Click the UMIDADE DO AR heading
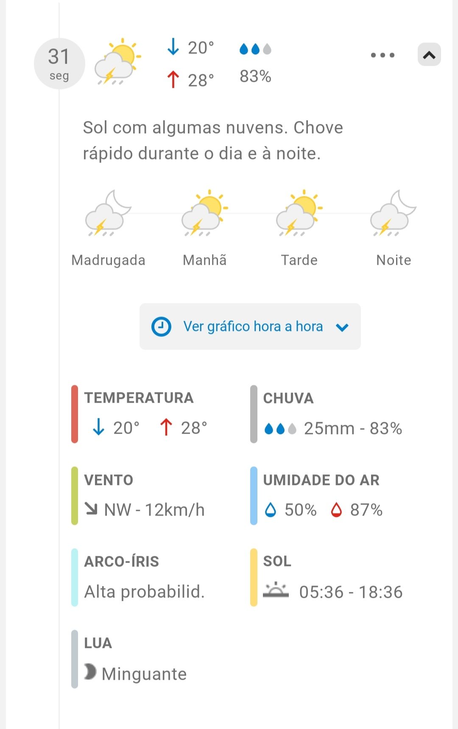 point(321,480)
